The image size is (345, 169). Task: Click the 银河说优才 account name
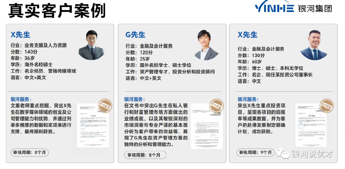[x=312, y=154]
